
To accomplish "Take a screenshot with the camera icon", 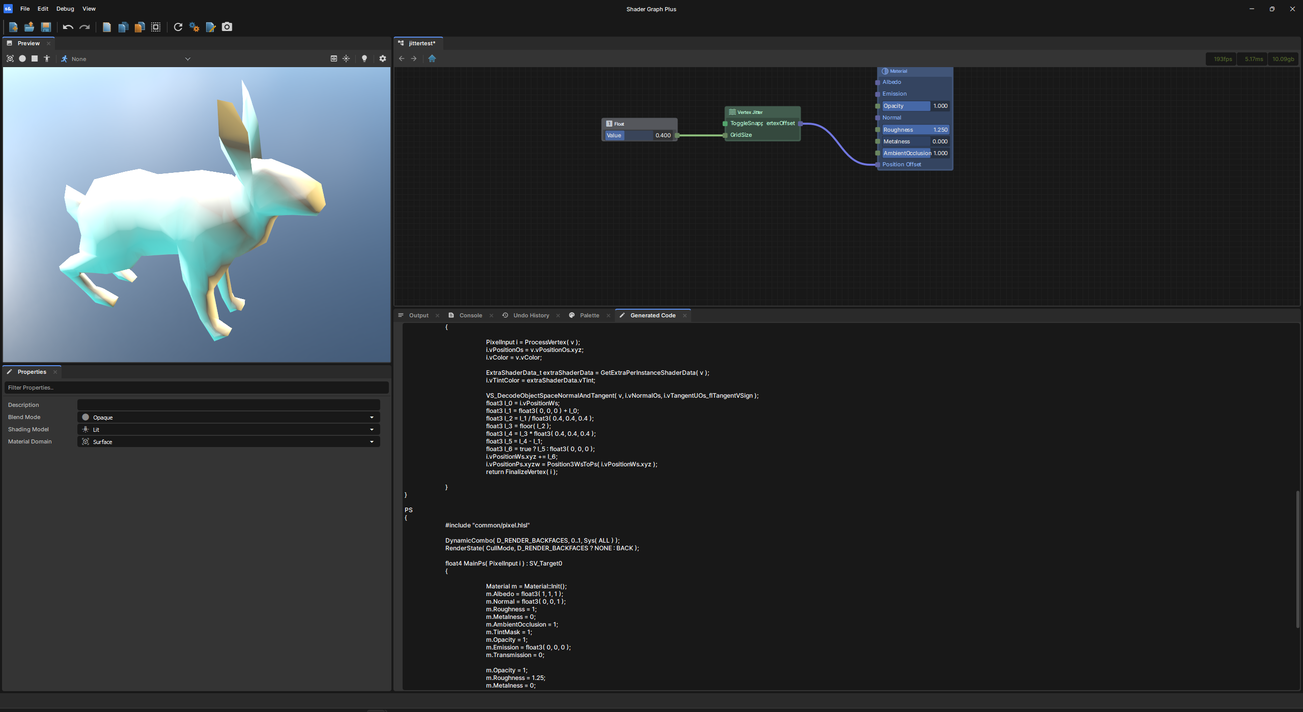I will (227, 27).
